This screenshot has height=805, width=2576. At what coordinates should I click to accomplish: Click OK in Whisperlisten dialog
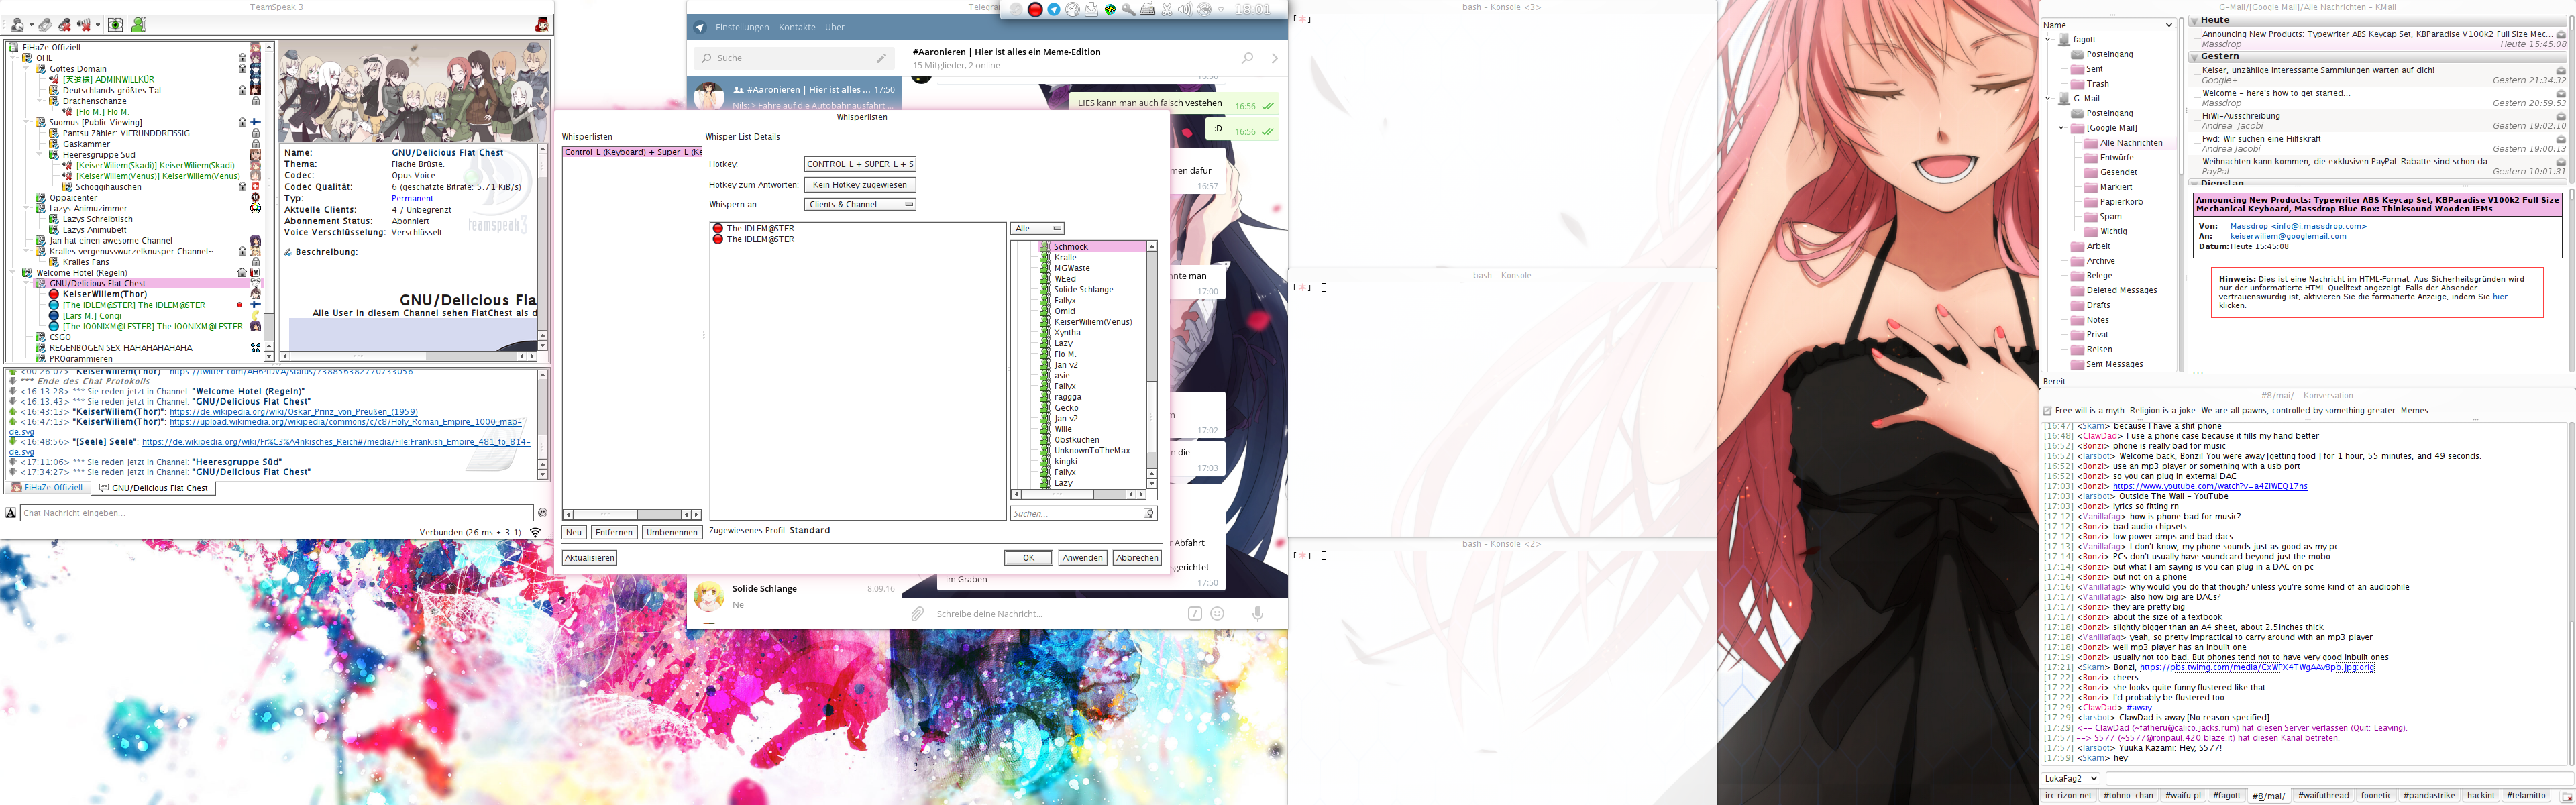click(1029, 558)
